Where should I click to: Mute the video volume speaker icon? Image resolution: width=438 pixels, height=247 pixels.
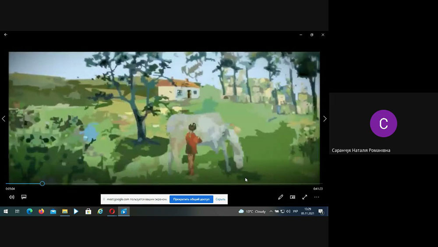coord(12,197)
